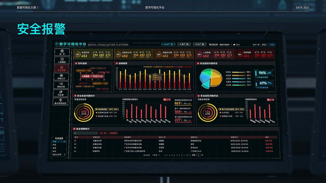Open the 质量公示 quality icon
326x183 pixels.
point(61,75)
